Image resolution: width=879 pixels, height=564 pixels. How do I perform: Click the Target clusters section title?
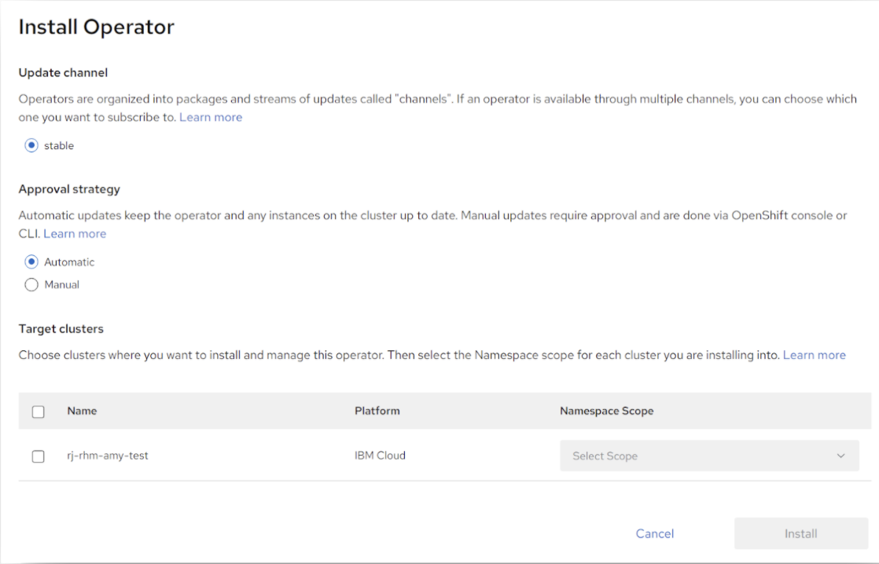click(61, 329)
